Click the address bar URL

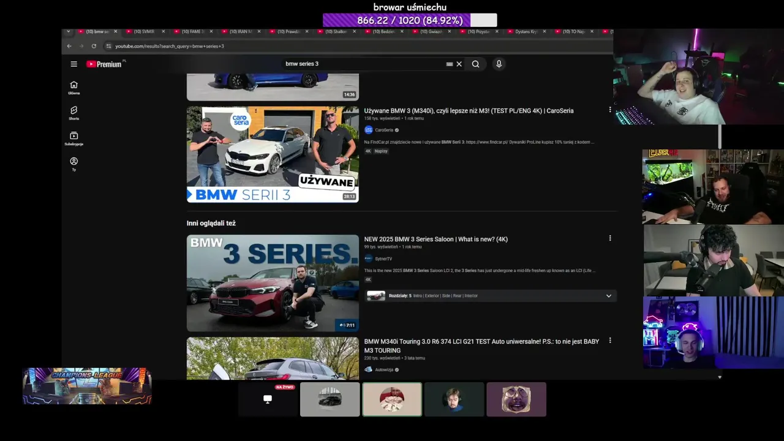coord(170,46)
